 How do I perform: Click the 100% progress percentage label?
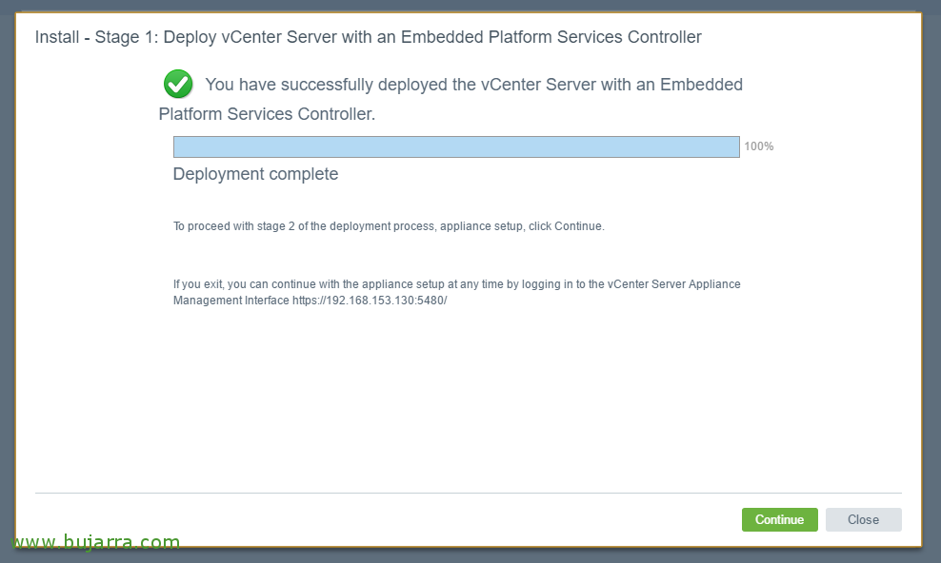click(758, 146)
